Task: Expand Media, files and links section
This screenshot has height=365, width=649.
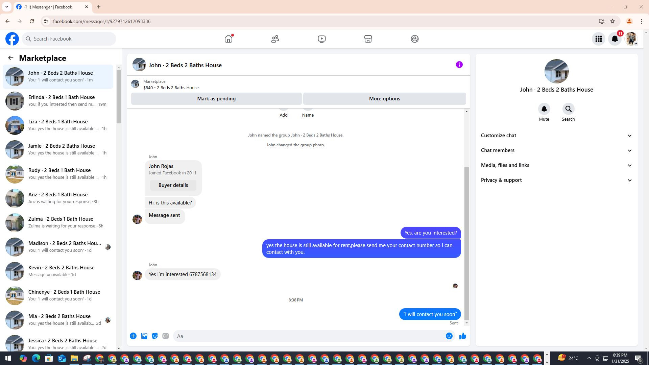Action: pos(556,165)
